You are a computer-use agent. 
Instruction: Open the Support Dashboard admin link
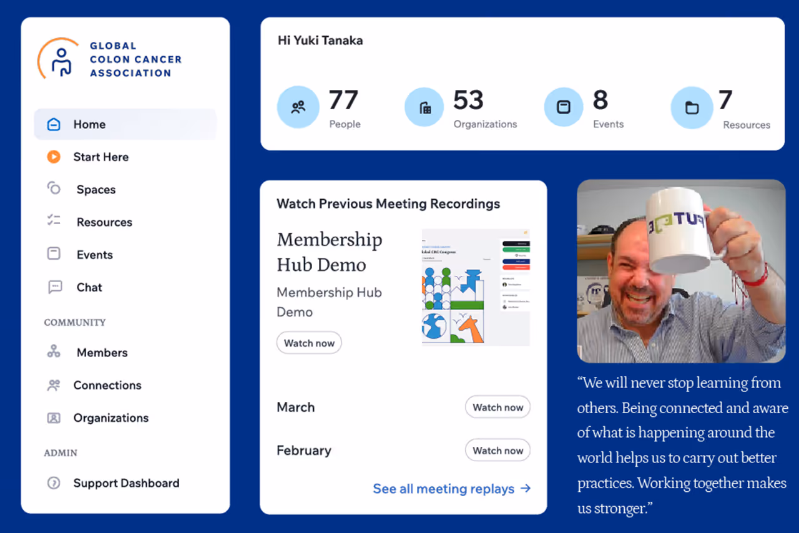point(125,483)
